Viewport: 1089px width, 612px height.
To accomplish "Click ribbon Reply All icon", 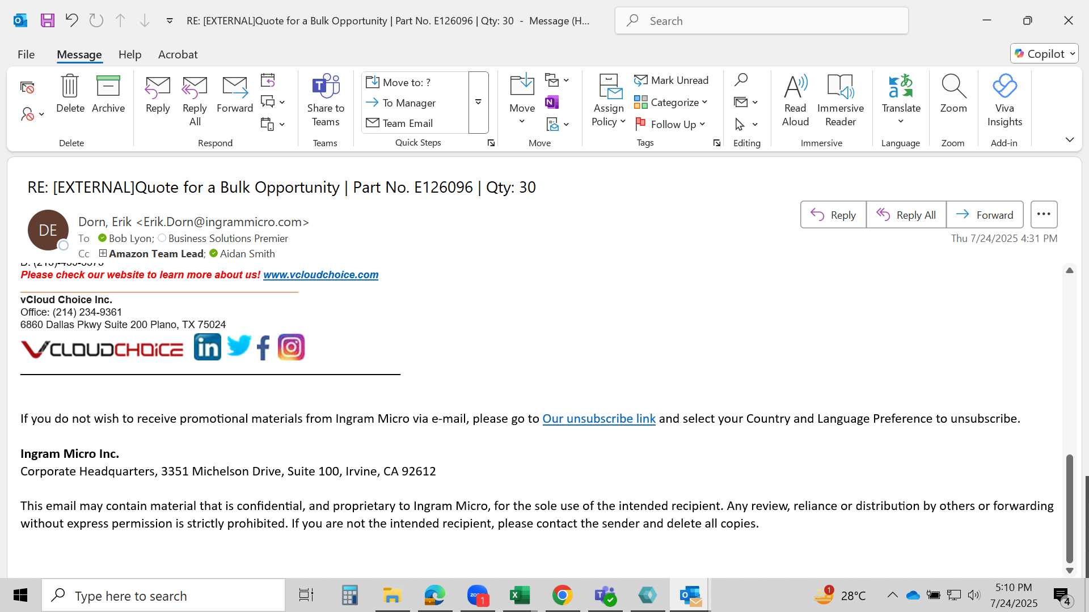I will [195, 101].
